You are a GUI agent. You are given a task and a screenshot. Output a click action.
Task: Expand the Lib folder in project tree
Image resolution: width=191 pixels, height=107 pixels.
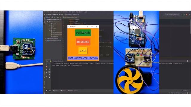click(x=50, y=26)
